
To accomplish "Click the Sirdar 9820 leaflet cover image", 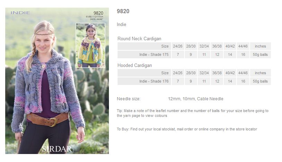I will [57, 81].
